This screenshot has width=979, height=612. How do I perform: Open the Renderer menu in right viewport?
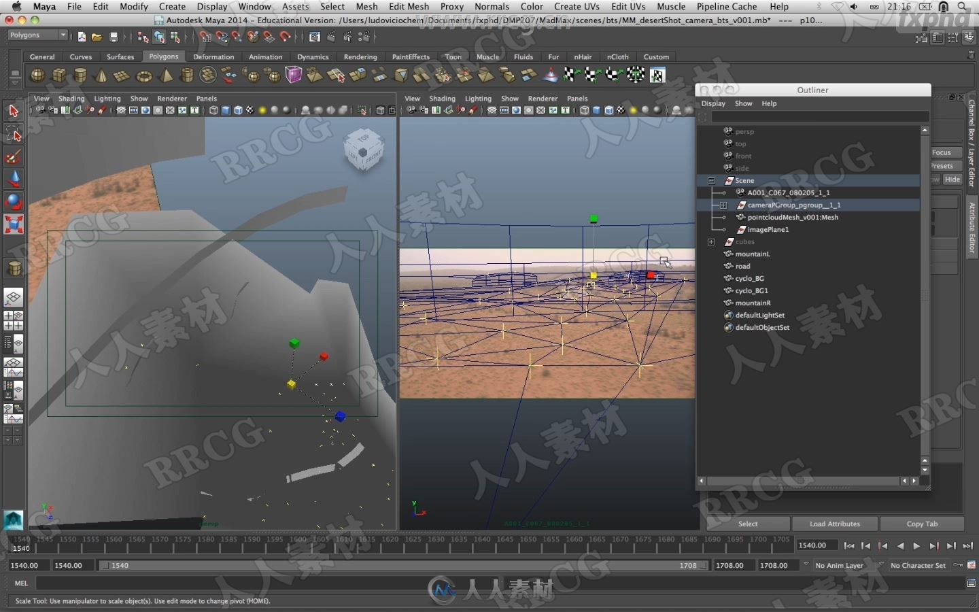pyautogui.click(x=543, y=99)
